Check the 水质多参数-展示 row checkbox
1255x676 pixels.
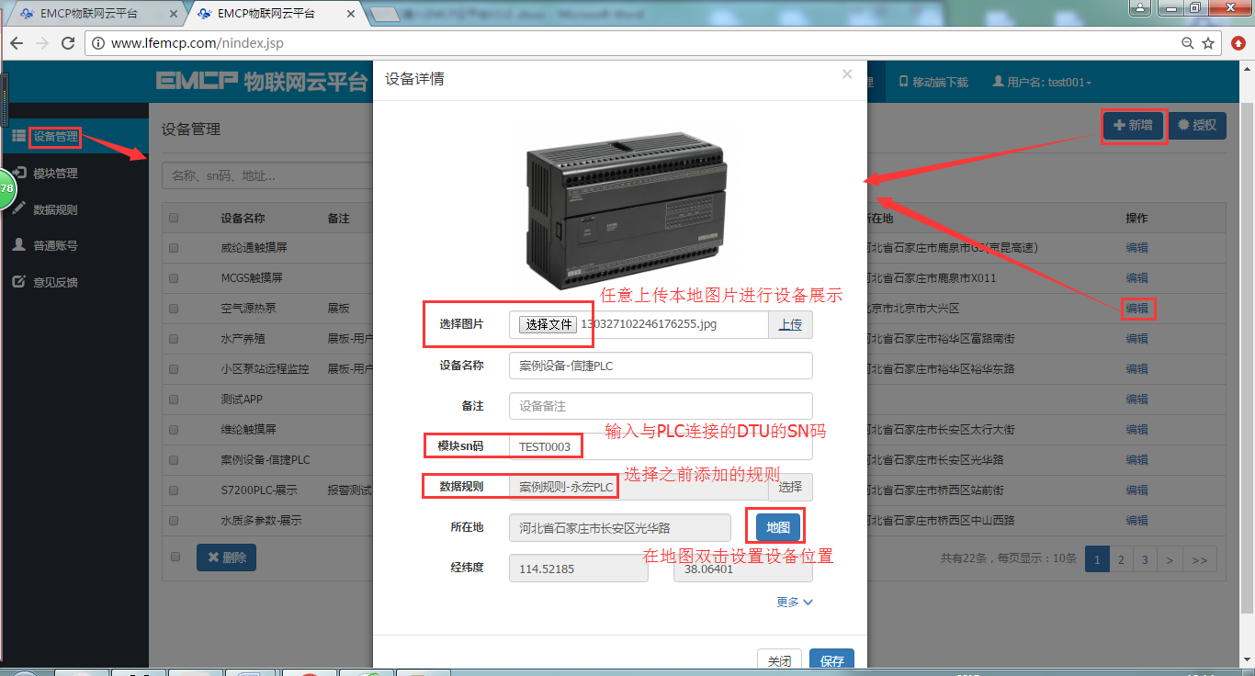[174, 521]
